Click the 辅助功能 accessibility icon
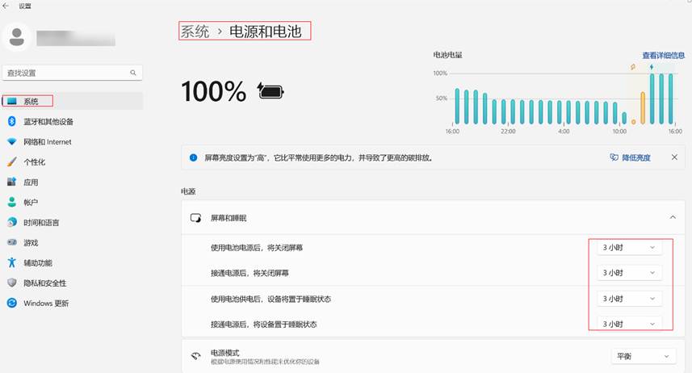692x373 pixels. 12,262
